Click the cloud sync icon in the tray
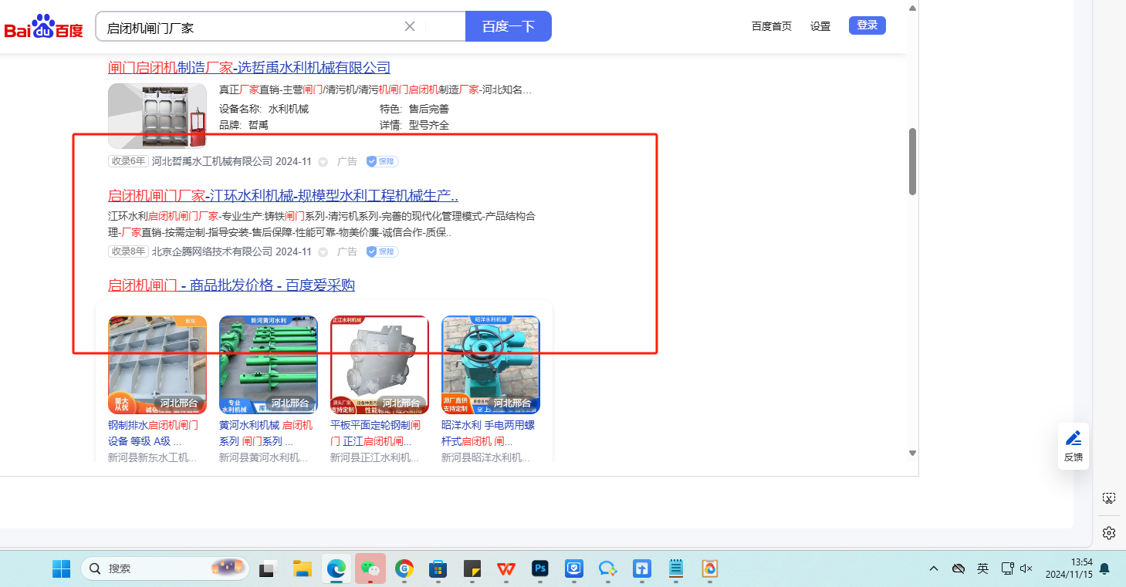 [x=959, y=568]
